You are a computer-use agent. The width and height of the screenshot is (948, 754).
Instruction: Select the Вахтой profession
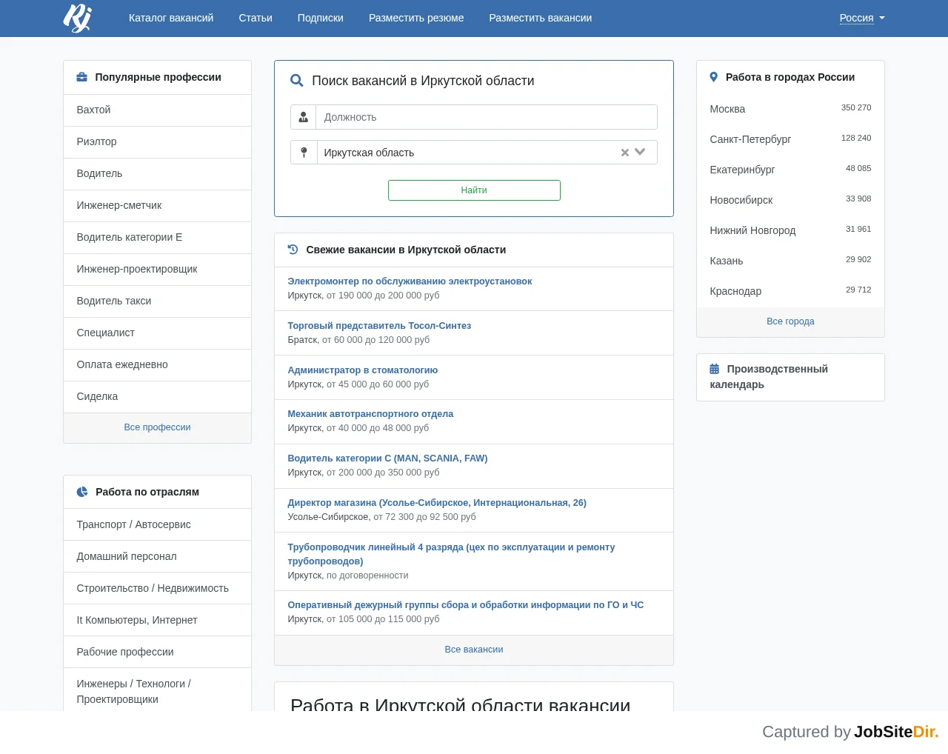(158, 110)
